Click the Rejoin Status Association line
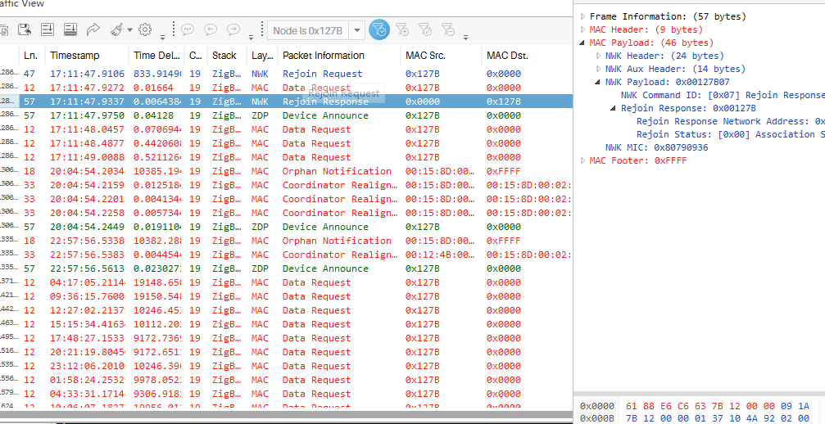The width and height of the screenshot is (825, 424). (730, 134)
